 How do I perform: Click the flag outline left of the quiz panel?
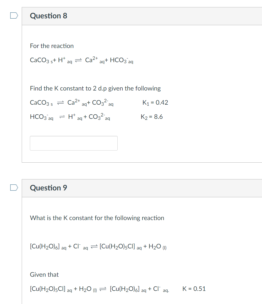[x=14, y=15]
